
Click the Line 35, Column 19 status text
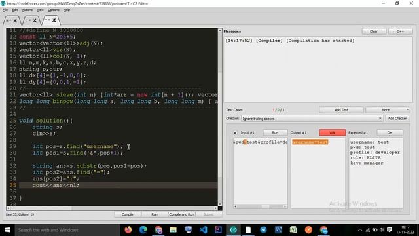(x=20, y=214)
